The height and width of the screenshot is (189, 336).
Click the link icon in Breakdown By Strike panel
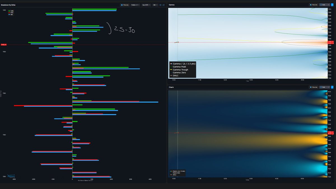pyautogui.click(x=164, y=5)
